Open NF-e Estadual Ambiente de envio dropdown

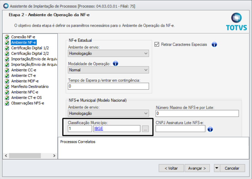[x=108, y=54]
